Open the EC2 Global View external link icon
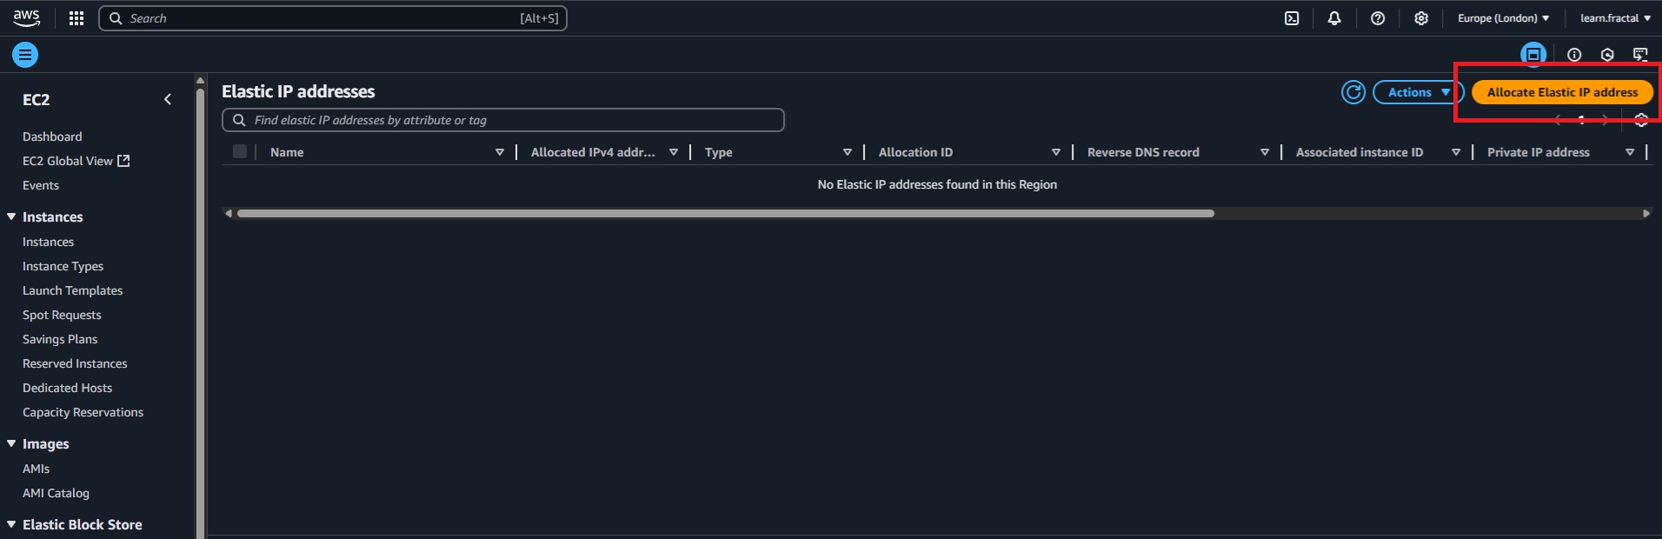 pos(123,161)
